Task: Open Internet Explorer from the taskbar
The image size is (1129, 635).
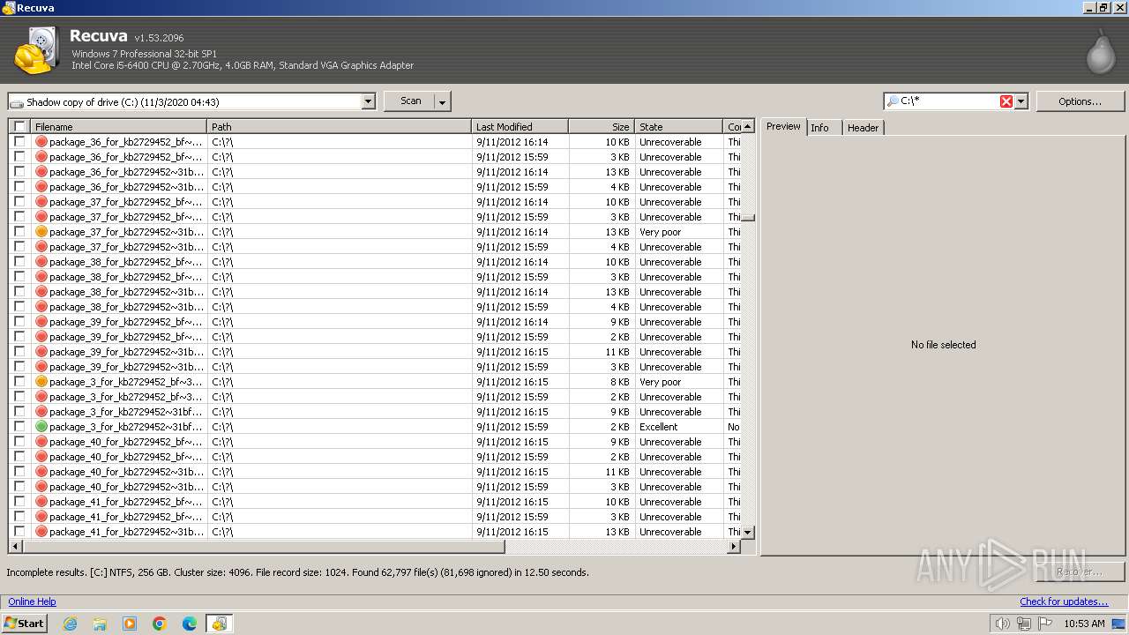Action: [x=70, y=624]
